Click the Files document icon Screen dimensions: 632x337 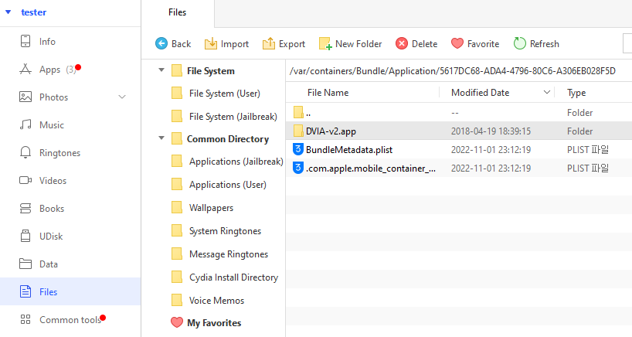point(25,291)
